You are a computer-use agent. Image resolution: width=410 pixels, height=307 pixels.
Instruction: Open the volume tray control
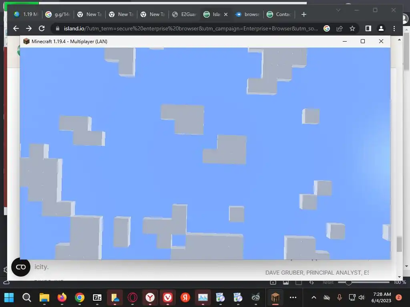(x=362, y=297)
